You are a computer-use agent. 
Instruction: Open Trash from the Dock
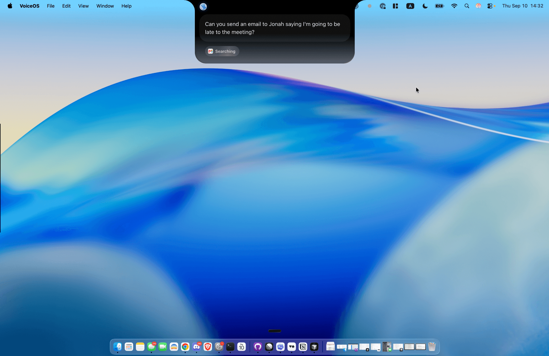tap(432, 347)
